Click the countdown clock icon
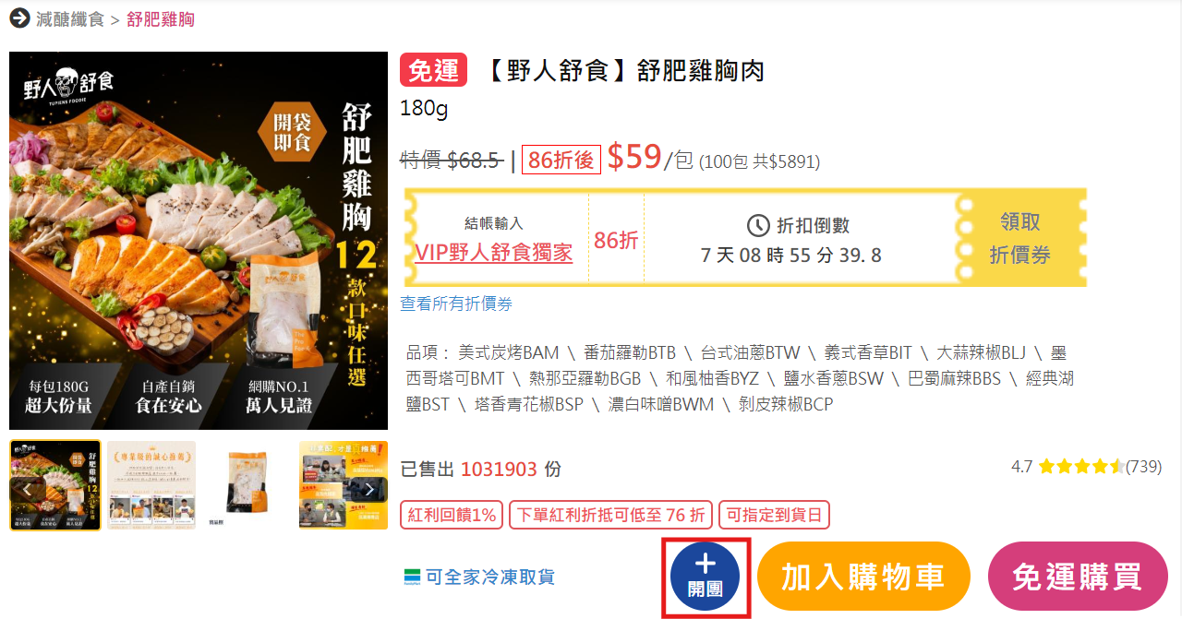 [758, 225]
